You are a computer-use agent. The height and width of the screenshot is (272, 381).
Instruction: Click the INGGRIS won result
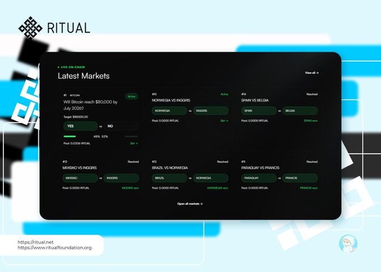click(x=130, y=188)
